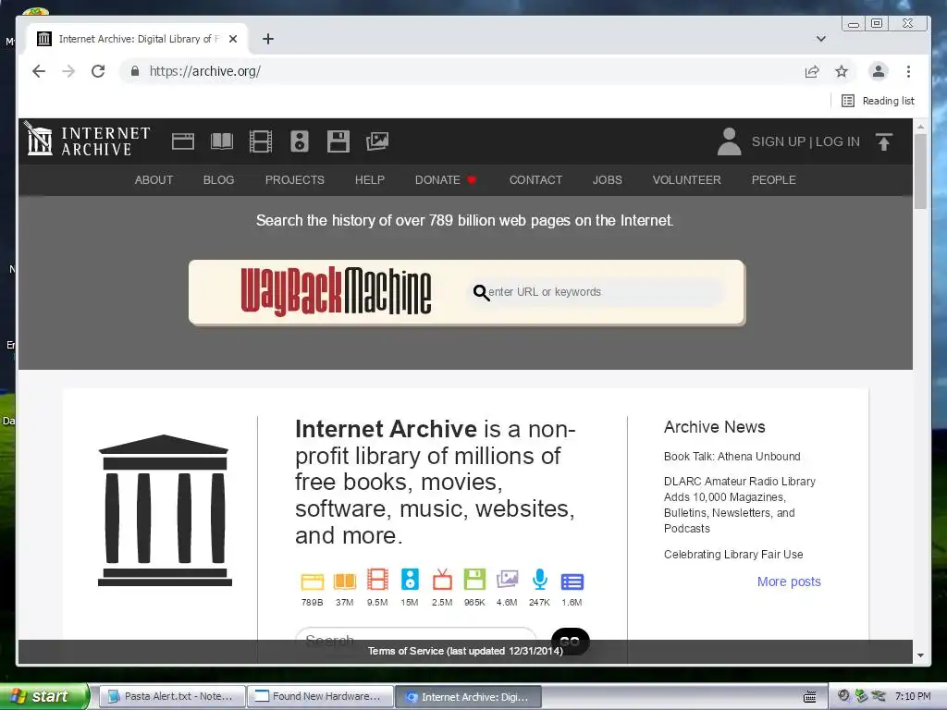Open the Chrome profile icon
The image size is (947, 710).
click(x=879, y=71)
